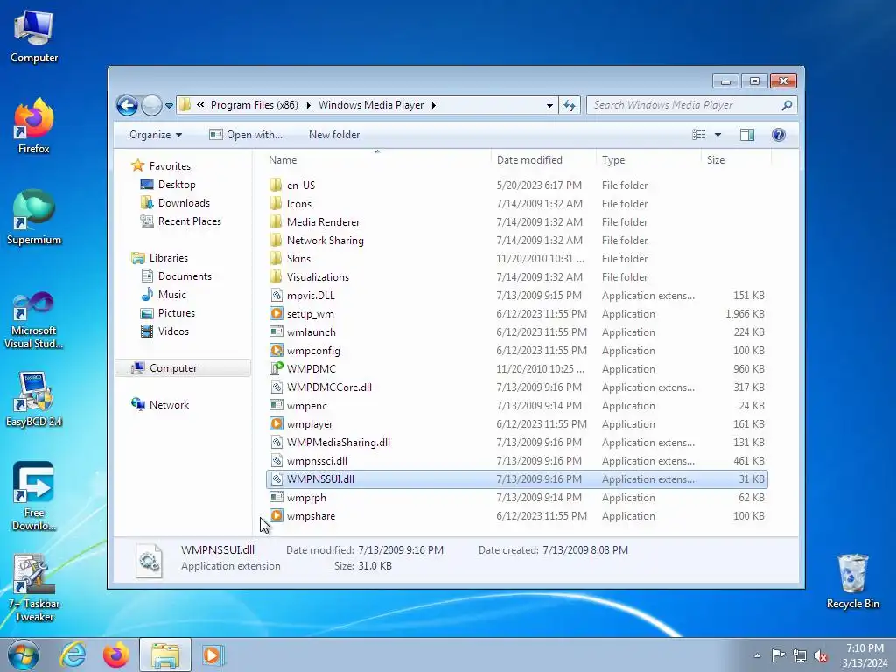
Task: Sort by the Name column header
Action: [377, 160]
